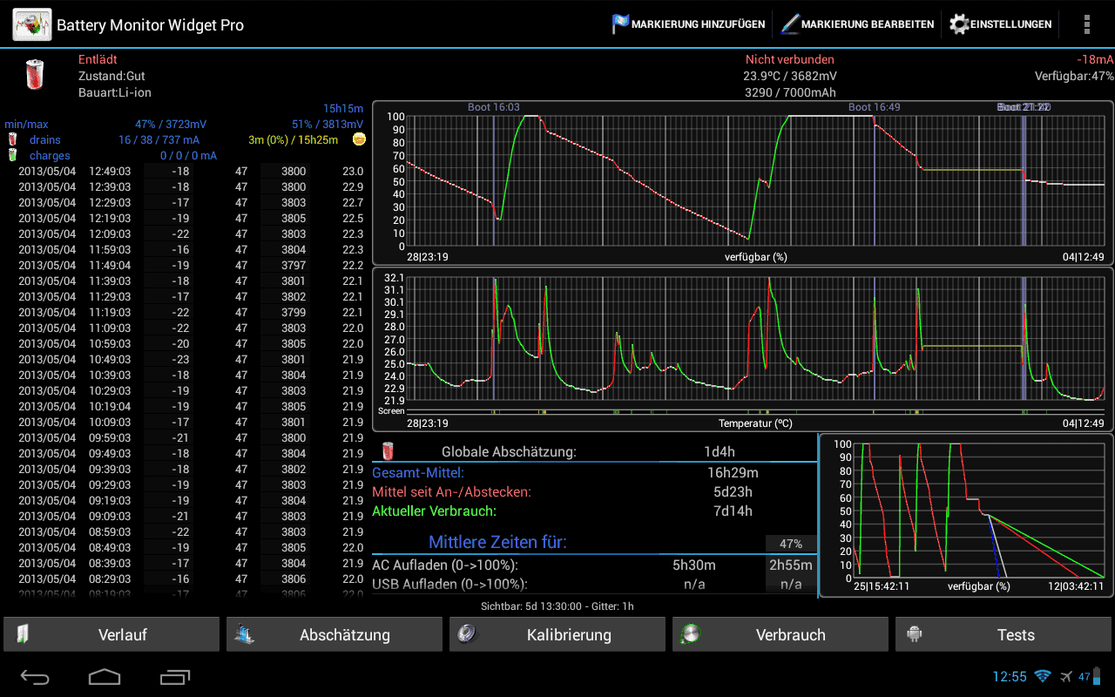Tap the 23.9ºC / 3682mV reading
Screen dimensions: 1115x697
790,76
